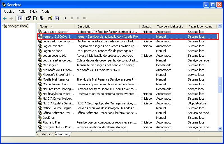Click the gear icon of Logon de rede
This screenshot has height=144, width=224.
(40, 51)
